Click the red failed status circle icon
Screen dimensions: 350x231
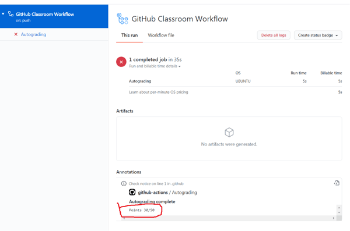121,62
